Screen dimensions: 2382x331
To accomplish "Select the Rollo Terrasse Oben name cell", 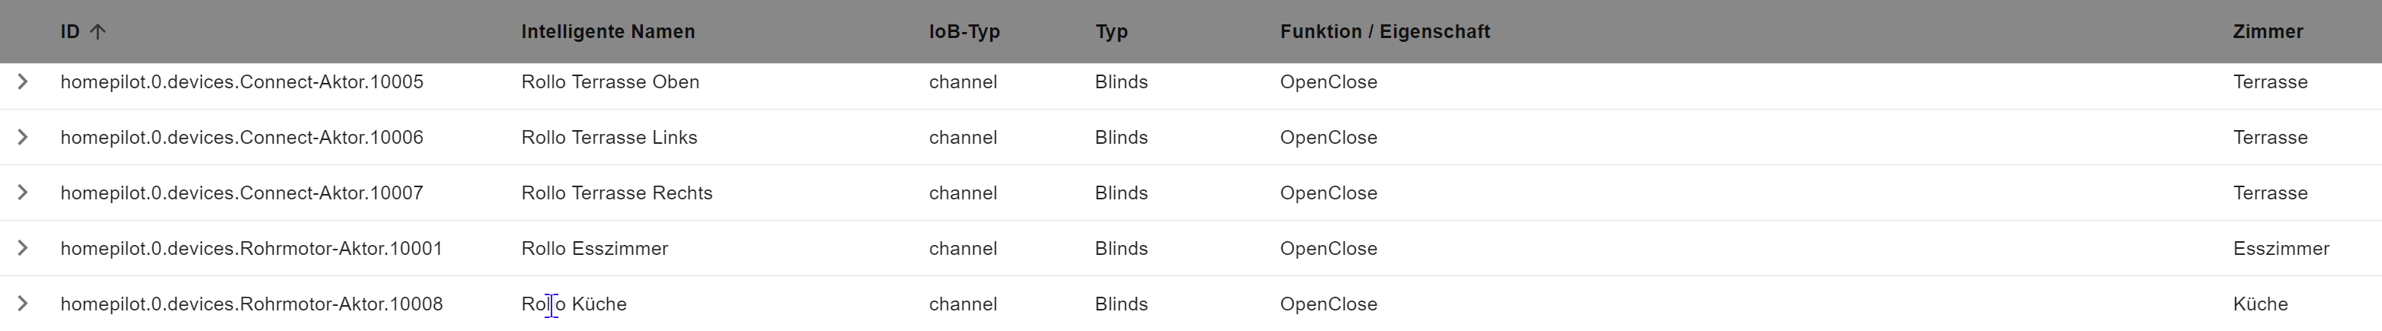I will pos(609,82).
